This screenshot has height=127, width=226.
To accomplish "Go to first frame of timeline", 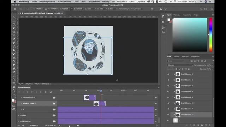I will coord(19,92).
